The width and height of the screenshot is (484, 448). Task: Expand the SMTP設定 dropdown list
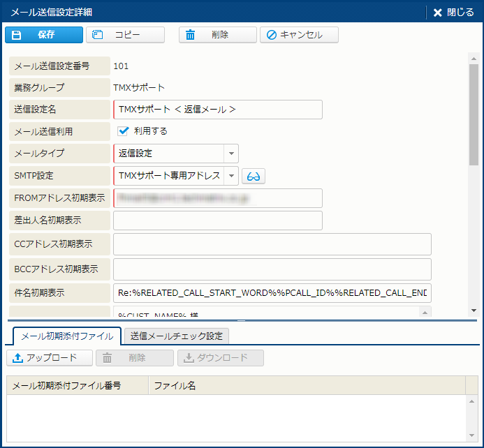[231, 176]
